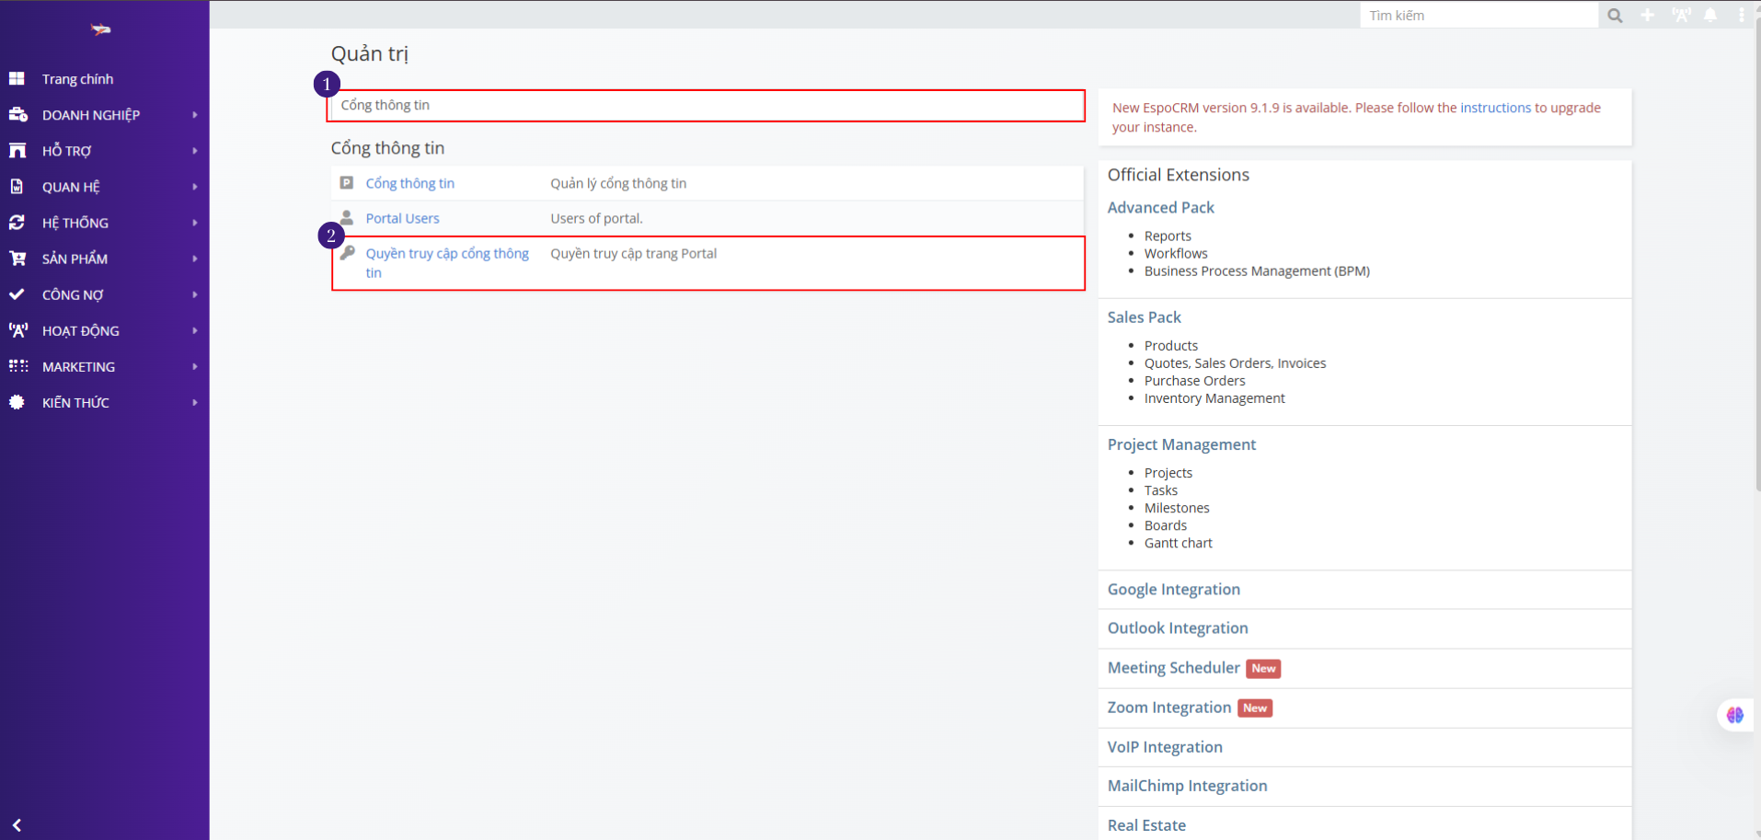Click the floating brain assistant icon

click(x=1735, y=715)
